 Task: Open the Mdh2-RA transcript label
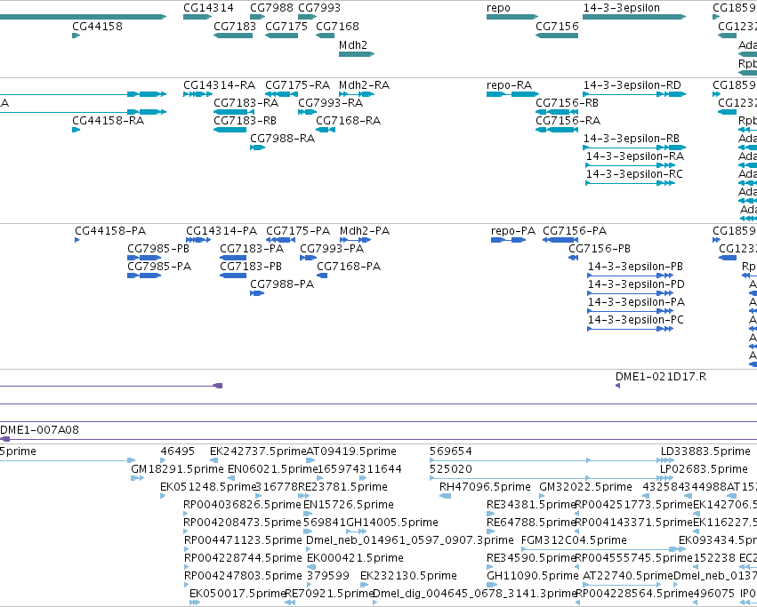(x=364, y=85)
